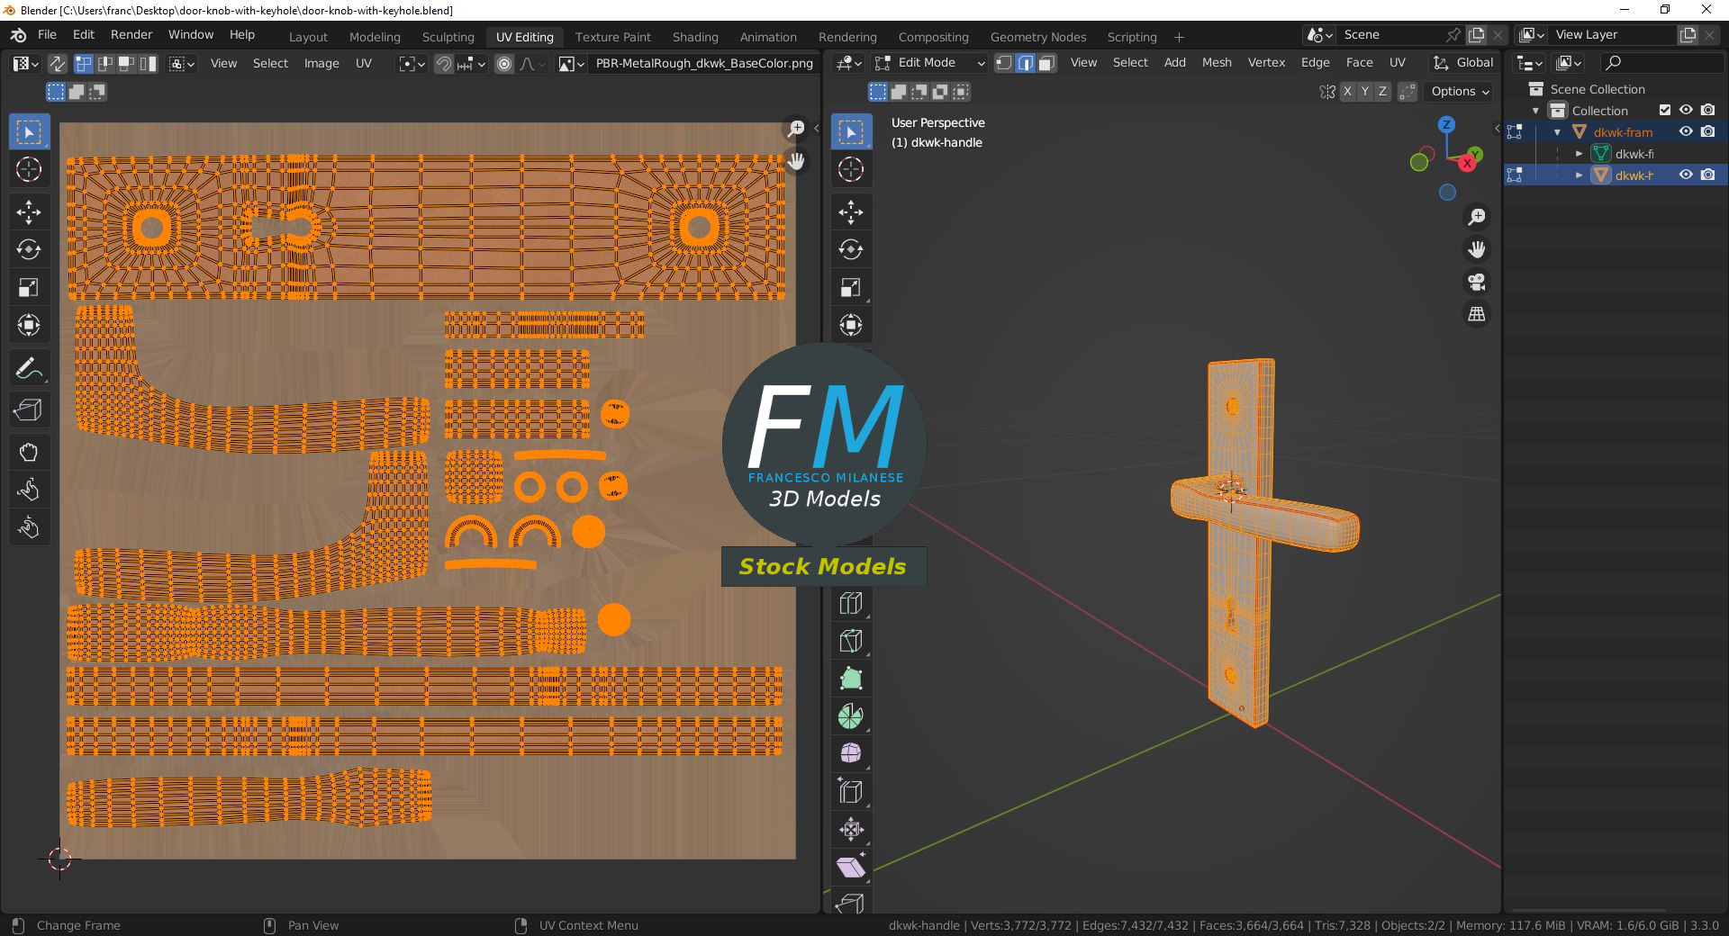Viewport: 1729px width, 936px height.
Task: Add a new workspace with the plus button
Action: (x=1179, y=37)
